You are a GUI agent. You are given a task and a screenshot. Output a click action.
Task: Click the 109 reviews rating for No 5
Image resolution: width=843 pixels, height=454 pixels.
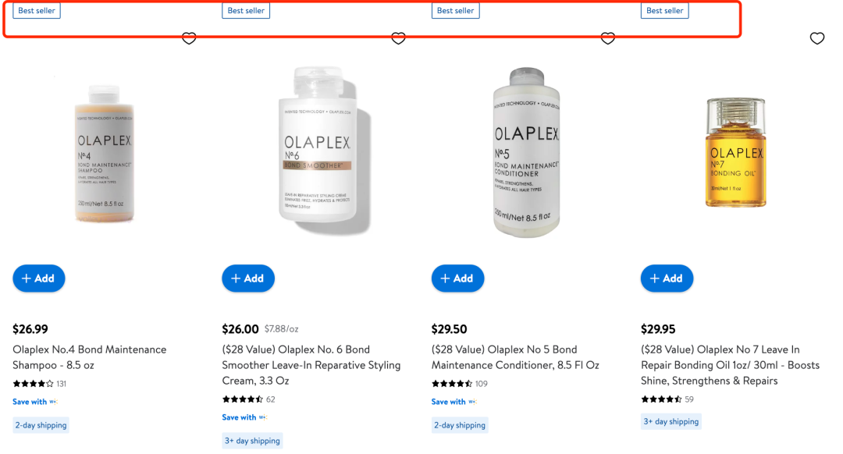[x=459, y=384]
